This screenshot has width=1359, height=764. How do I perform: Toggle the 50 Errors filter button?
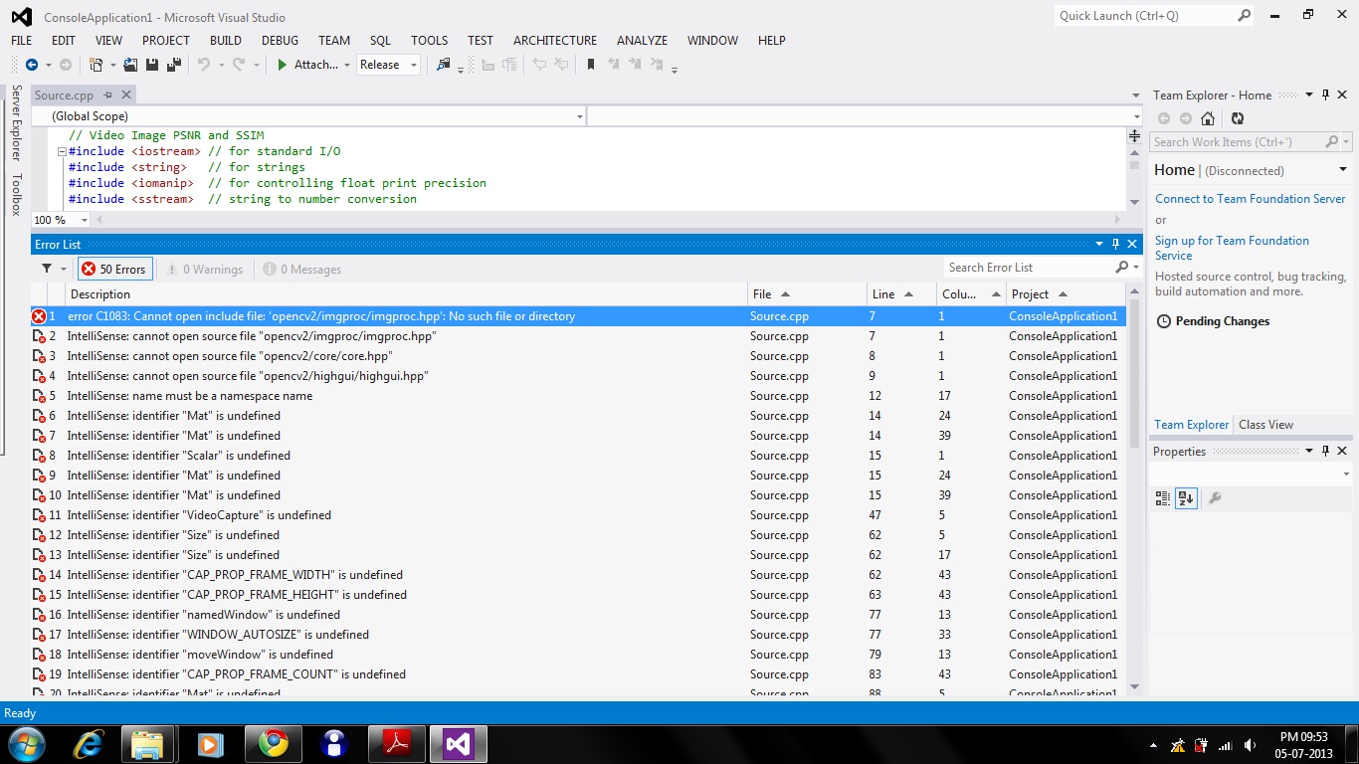[113, 269]
